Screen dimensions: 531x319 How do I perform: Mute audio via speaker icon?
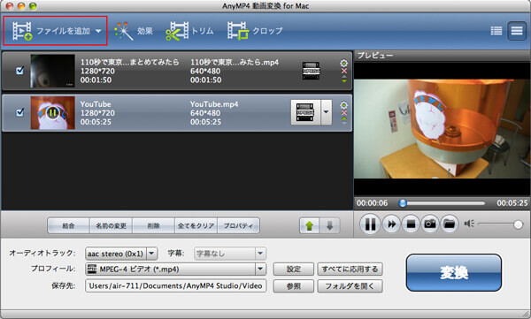(x=469, y=224)
